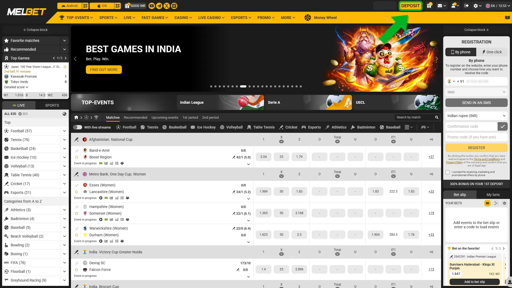The image size is (512, 288).
Task: Star the Band-e-Amir vs Boost Region match
Action: pyautogui.click(x=77, y=157)
